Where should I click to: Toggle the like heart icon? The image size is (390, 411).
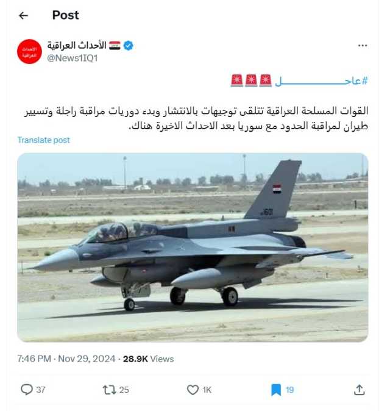pos(193,390)
